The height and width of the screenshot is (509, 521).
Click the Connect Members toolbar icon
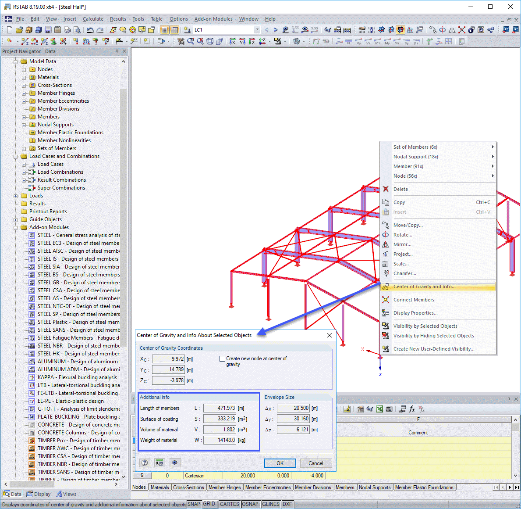(461, 30)
